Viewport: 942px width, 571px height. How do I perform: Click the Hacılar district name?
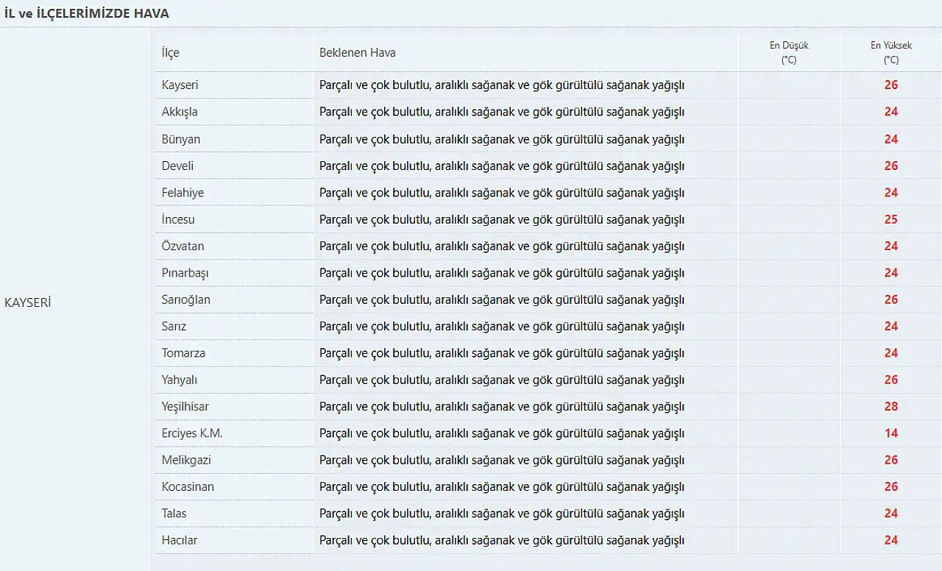click(180, 540)
